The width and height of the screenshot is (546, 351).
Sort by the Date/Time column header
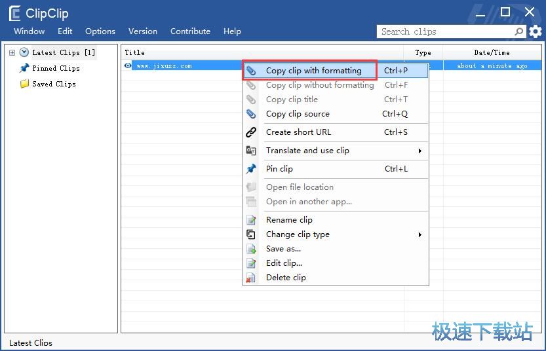(x=492, y=52)
